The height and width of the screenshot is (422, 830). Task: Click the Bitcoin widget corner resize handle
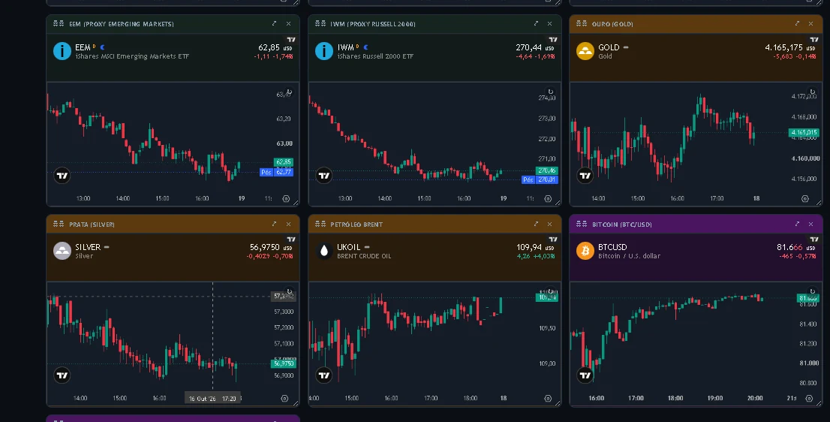pos(819,403)
